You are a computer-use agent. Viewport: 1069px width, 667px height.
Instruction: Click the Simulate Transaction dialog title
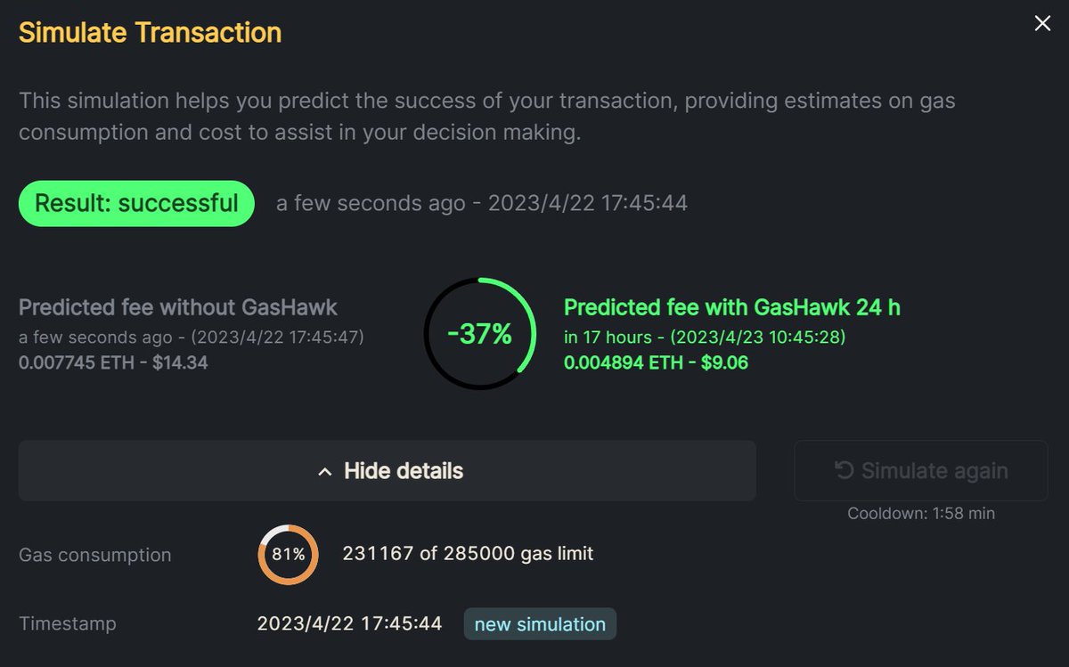(150, 33)
